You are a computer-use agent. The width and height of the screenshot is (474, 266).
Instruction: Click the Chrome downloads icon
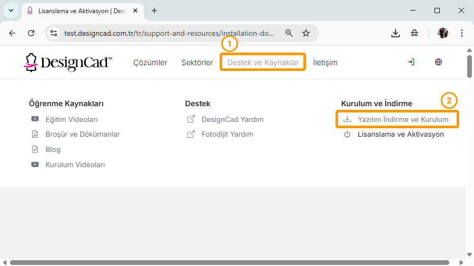point(396,33)
